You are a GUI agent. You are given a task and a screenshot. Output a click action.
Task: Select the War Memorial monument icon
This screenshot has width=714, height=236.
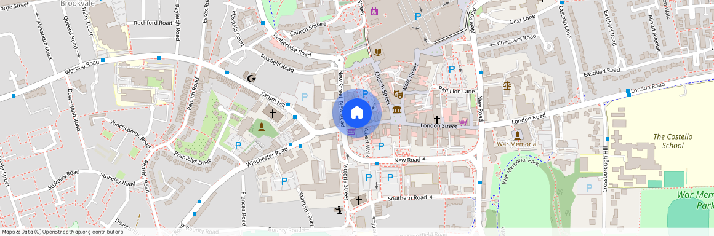(x=517, y=135)
